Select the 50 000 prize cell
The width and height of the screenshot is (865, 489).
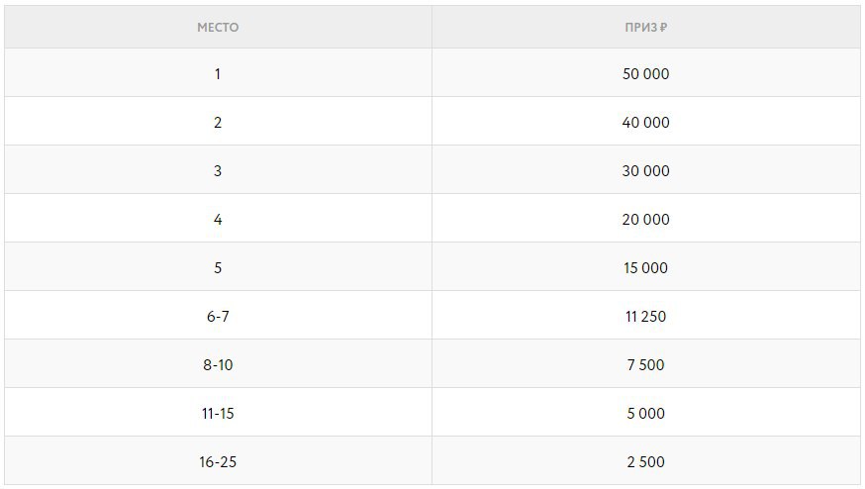[x=646, y=73]
